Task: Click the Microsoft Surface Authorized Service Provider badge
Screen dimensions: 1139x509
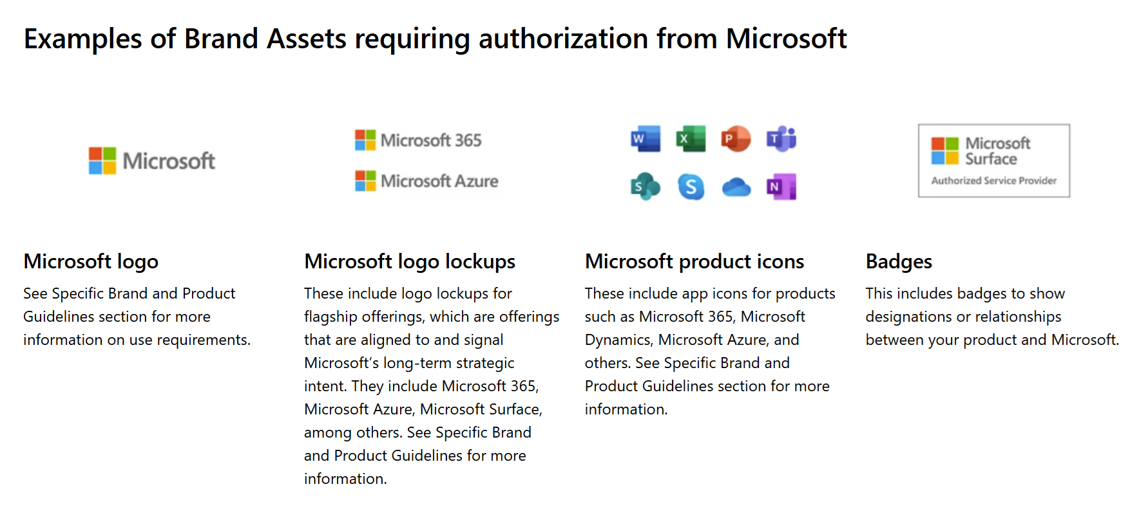Action: click(x=993, y=160)
